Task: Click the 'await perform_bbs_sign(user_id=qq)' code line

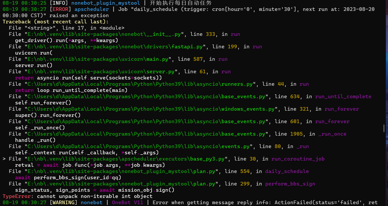Action: (68, 178)
